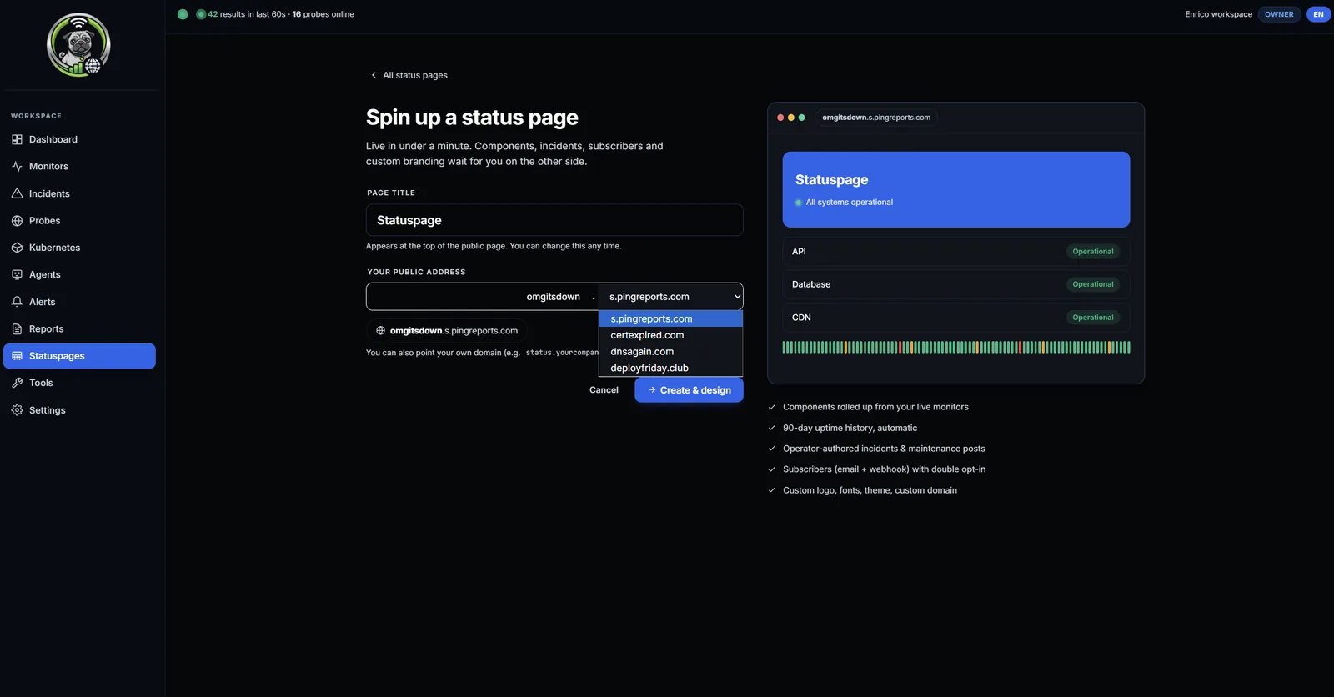Switch language with the EN button
The height and width of the screenshot is (697, 1334).
tap(1318, 14)
